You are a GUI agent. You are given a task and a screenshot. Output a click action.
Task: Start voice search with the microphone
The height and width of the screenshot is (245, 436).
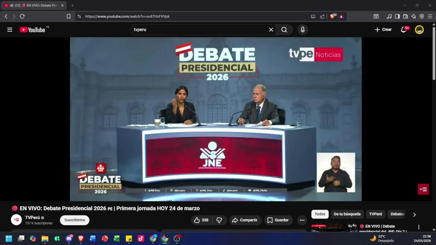[x=302, y=30]
